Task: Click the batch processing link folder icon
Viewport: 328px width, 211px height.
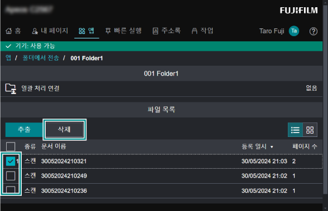Action: [11, 89]
